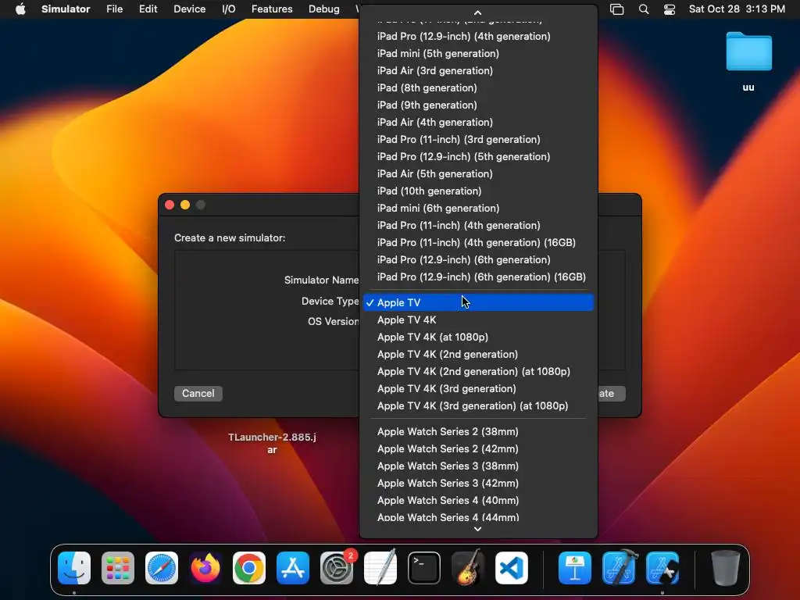800x600 pixels.
Task: Choose iPad Pro (12.9-inch) (6th generation) without 16GB
Action: [478, 259]
